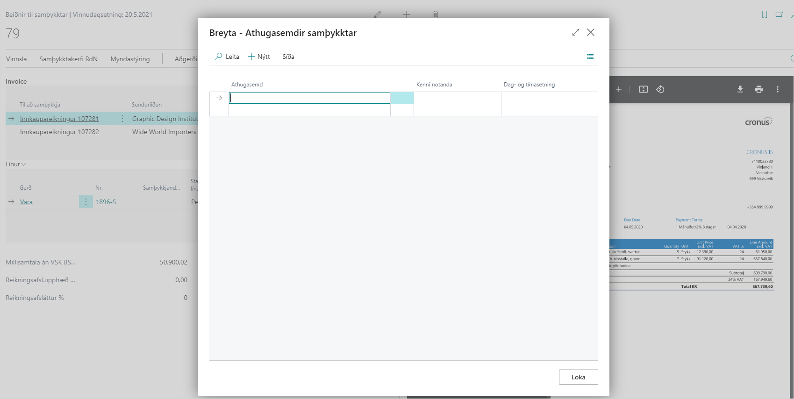The height and width of the screenshot is (399, 794).
Task: Open PDF viewer more options menu
Action: 777,89
